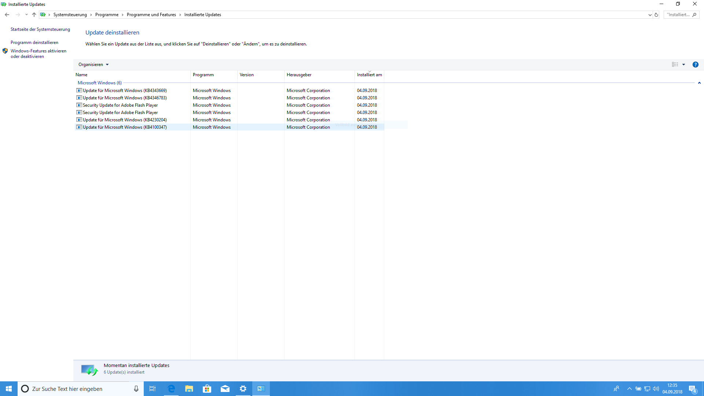Open People icon in system tray
Screen dimensions: 704x396
click(x=616, y=389)
